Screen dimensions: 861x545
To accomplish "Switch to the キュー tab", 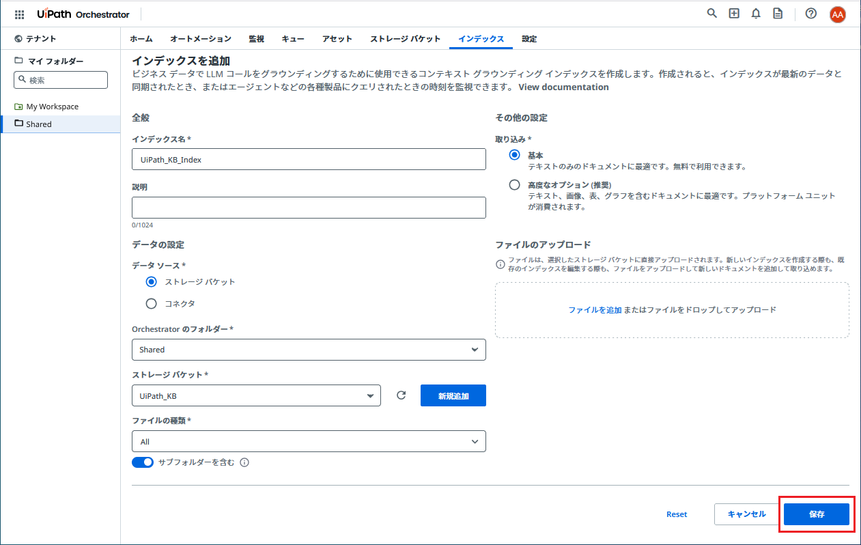I will tap(293, 39).
